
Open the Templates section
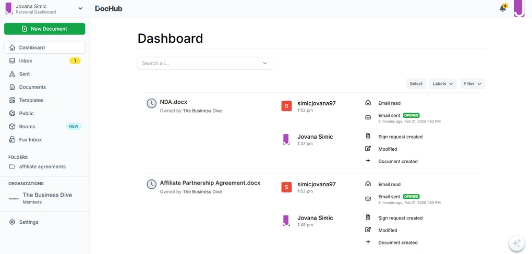coord(44,100)
